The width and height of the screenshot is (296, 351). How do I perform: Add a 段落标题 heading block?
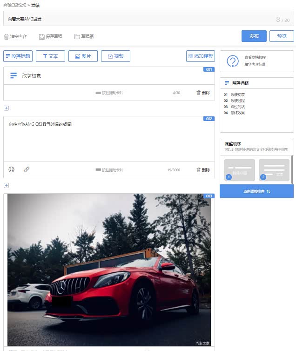coord(18,56)
